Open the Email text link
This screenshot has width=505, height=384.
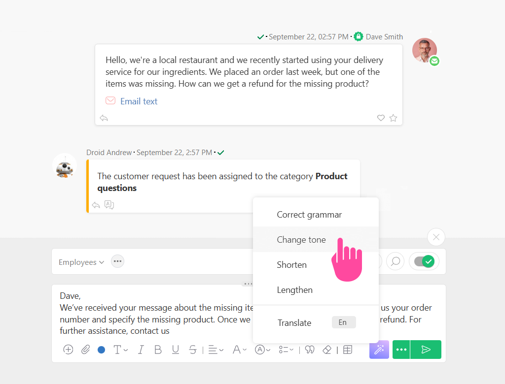(x=139, y=101)
